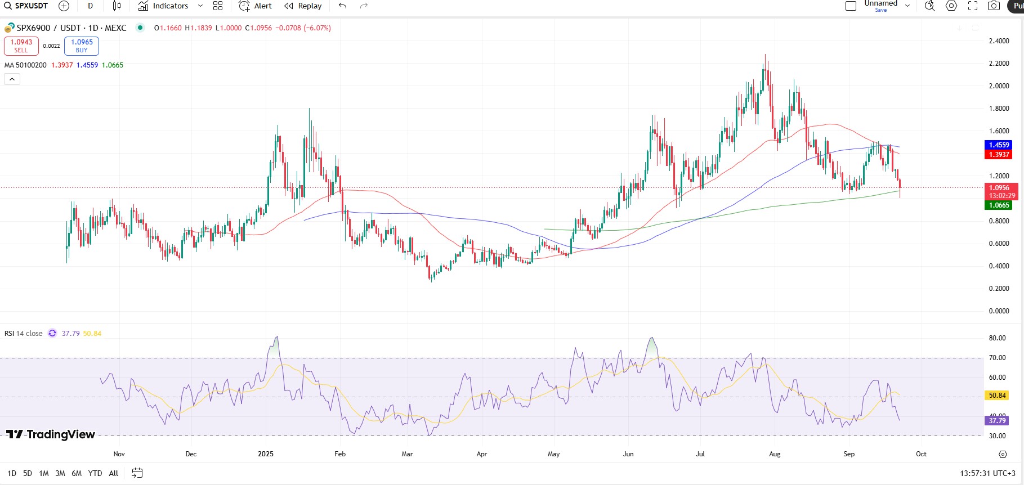Open chart settings gear icon
Image resolution: width=1024 pixels, height=485 pixels.
(x=951, y=6)
